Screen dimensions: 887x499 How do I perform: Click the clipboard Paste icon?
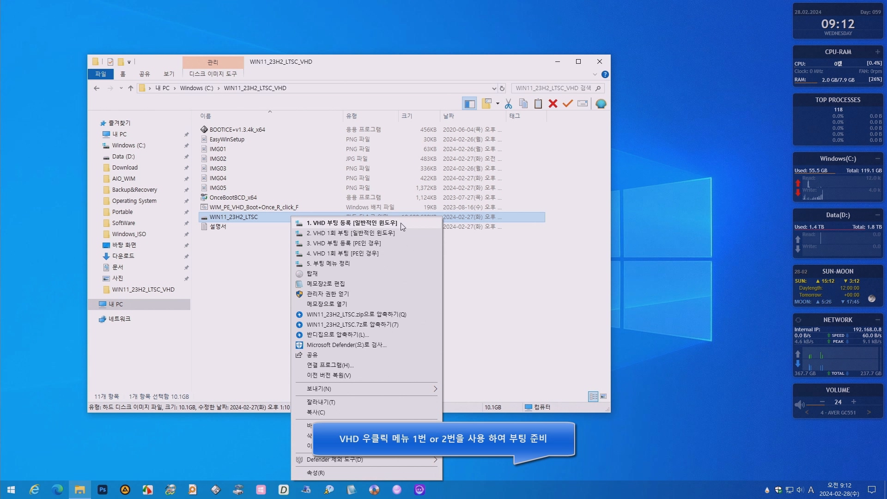(x=538, y=104)
